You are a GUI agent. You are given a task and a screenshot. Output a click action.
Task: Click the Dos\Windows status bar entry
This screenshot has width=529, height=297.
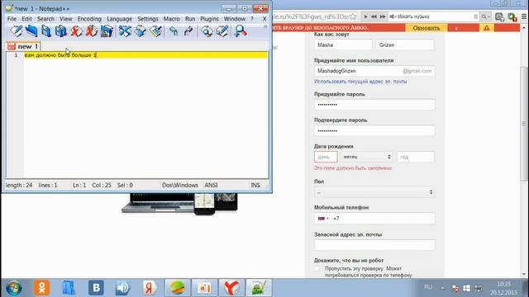tap(180, 185)
